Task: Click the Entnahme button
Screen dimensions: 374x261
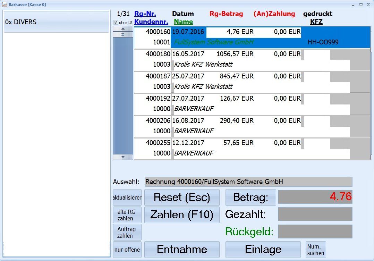Action: click(182, 250)
